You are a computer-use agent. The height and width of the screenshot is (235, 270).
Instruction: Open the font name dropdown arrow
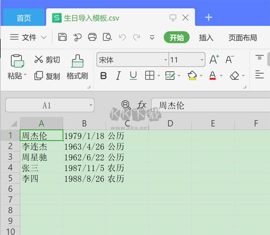[166, 60]
